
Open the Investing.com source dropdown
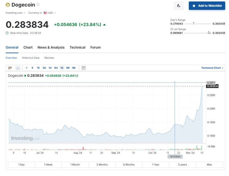click(16, 13)
